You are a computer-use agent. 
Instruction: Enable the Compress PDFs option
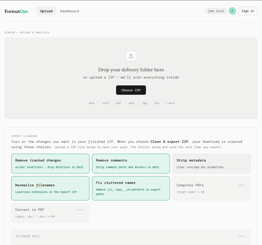(x=212, y=188)
